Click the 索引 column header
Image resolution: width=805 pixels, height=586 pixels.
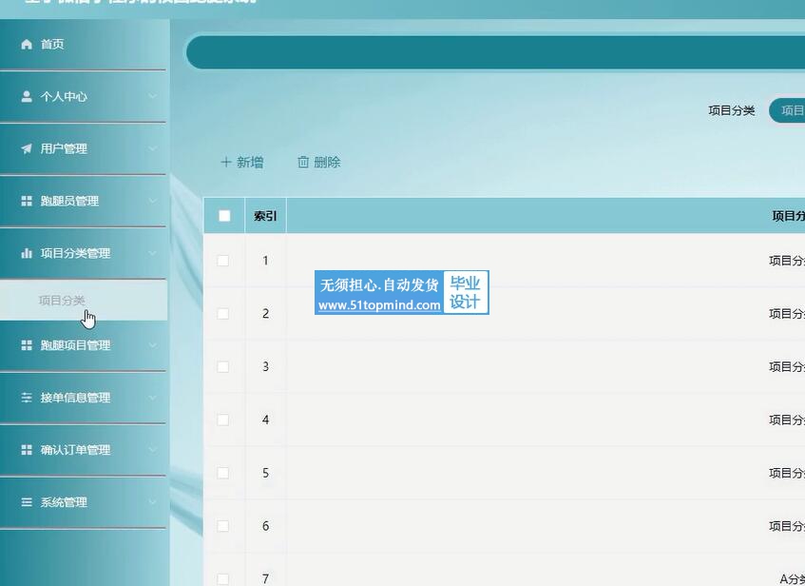click(265, 216)
